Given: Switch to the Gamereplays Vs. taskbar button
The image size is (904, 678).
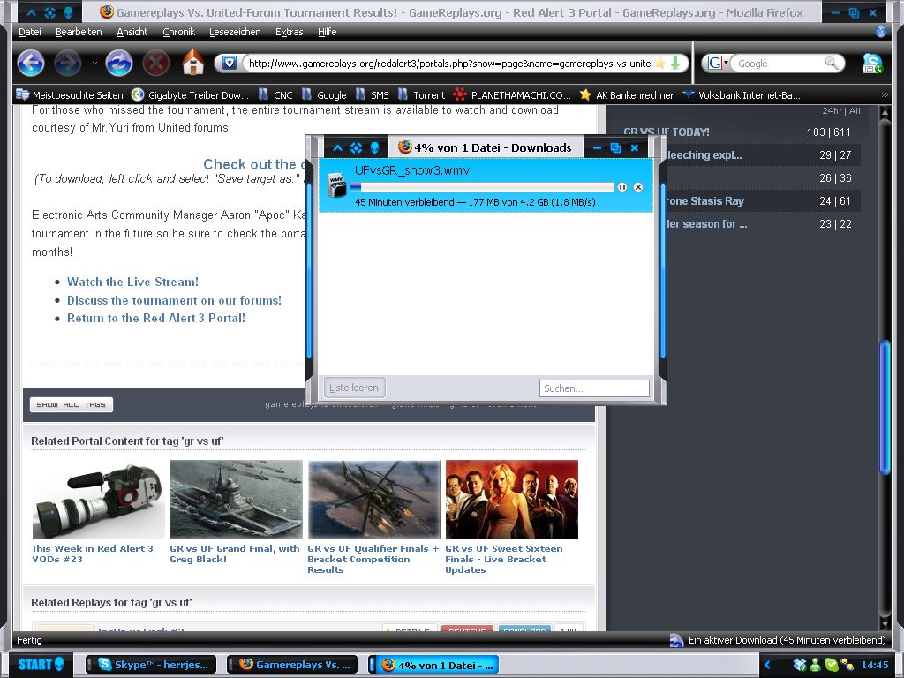Looking at the screenshot, I should 291,665.
